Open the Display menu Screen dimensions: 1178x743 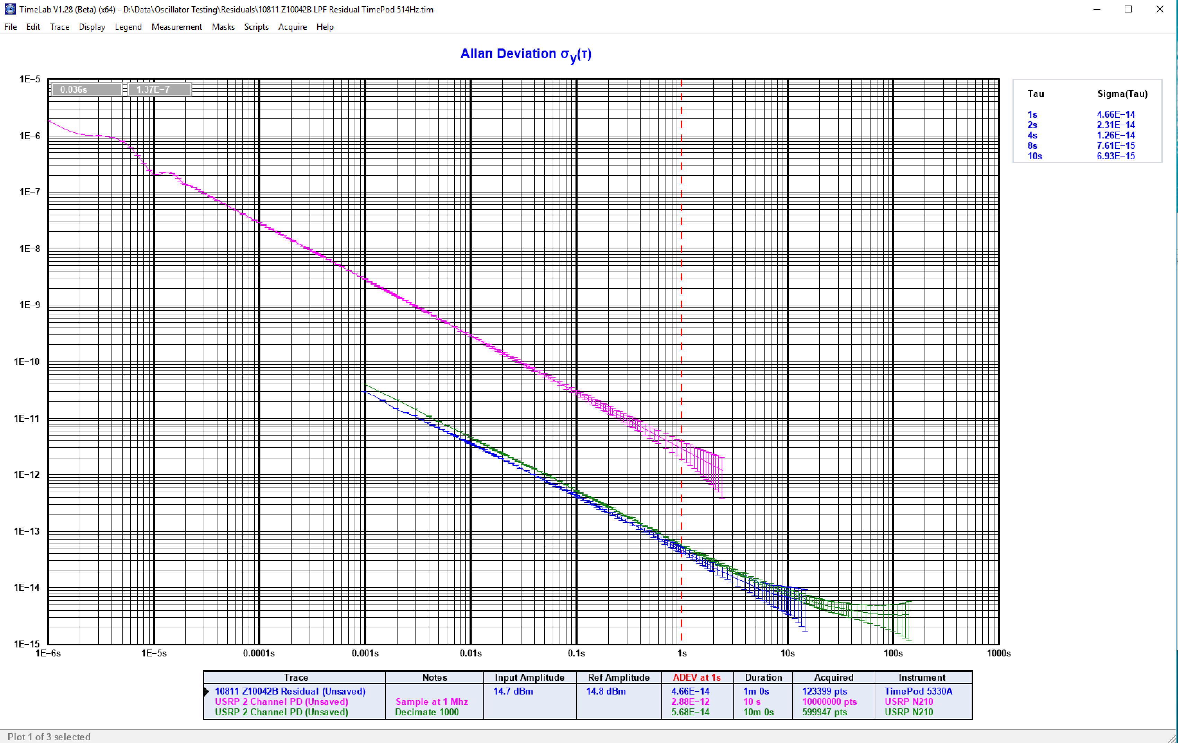[92, 27]
